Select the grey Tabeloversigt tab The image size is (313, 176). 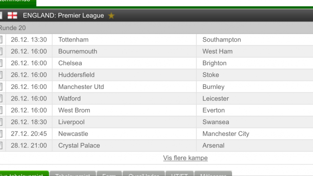coord(72,173)
